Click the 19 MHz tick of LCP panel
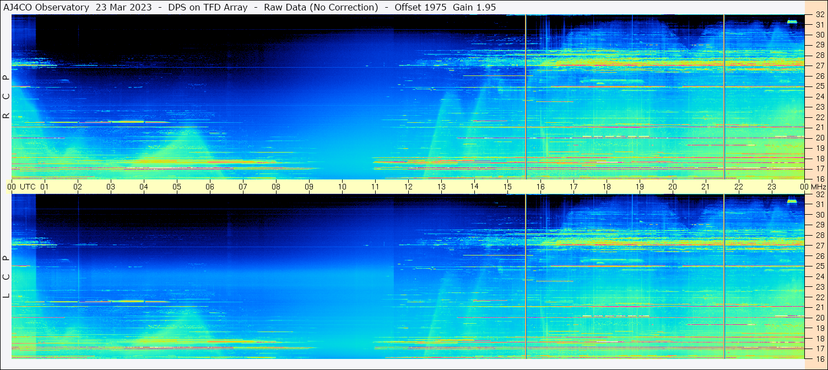The height and width of the screenshot is (370, 828). [x=820, y=328]
